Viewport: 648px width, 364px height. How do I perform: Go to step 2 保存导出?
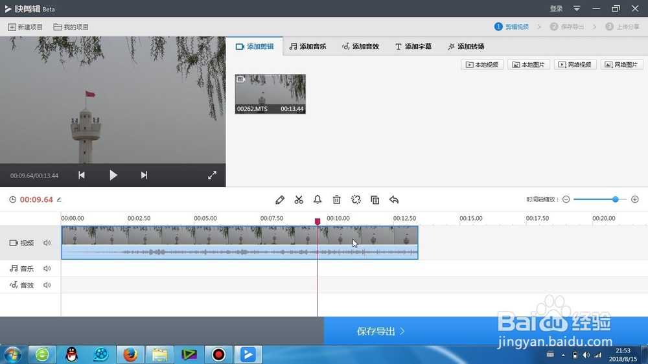567,27
